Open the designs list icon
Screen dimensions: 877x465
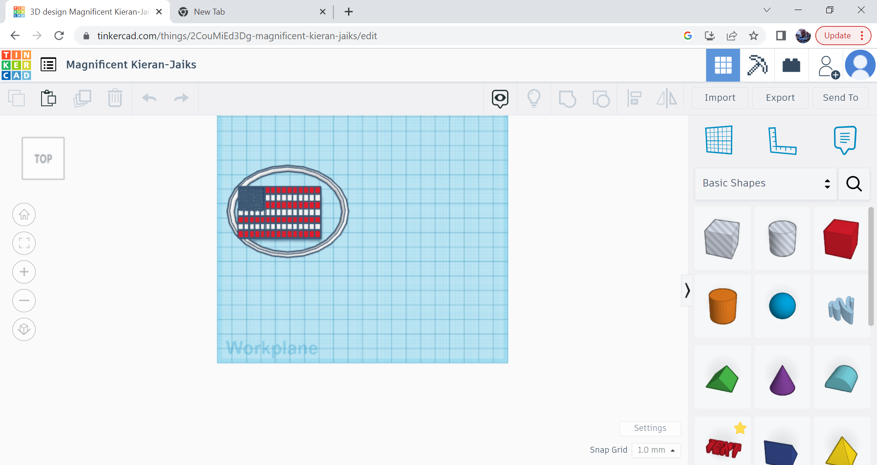(48, 65)
